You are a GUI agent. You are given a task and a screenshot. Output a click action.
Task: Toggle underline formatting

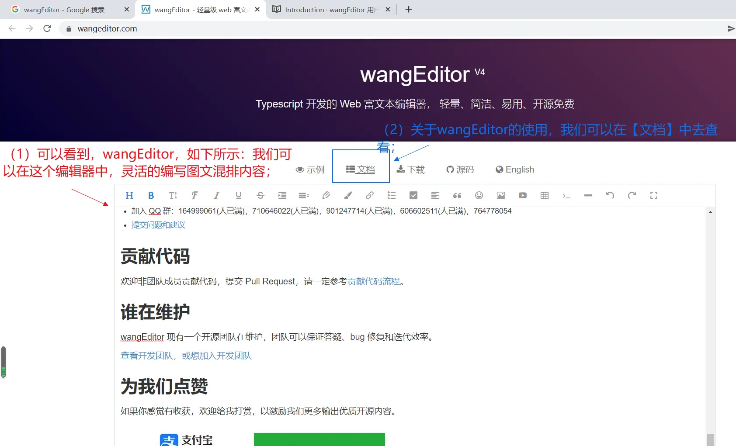point(239,195)
